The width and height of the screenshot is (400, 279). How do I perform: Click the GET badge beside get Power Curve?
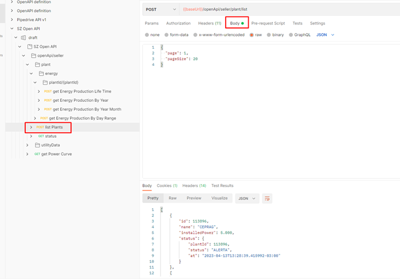[x=37, y=154]
